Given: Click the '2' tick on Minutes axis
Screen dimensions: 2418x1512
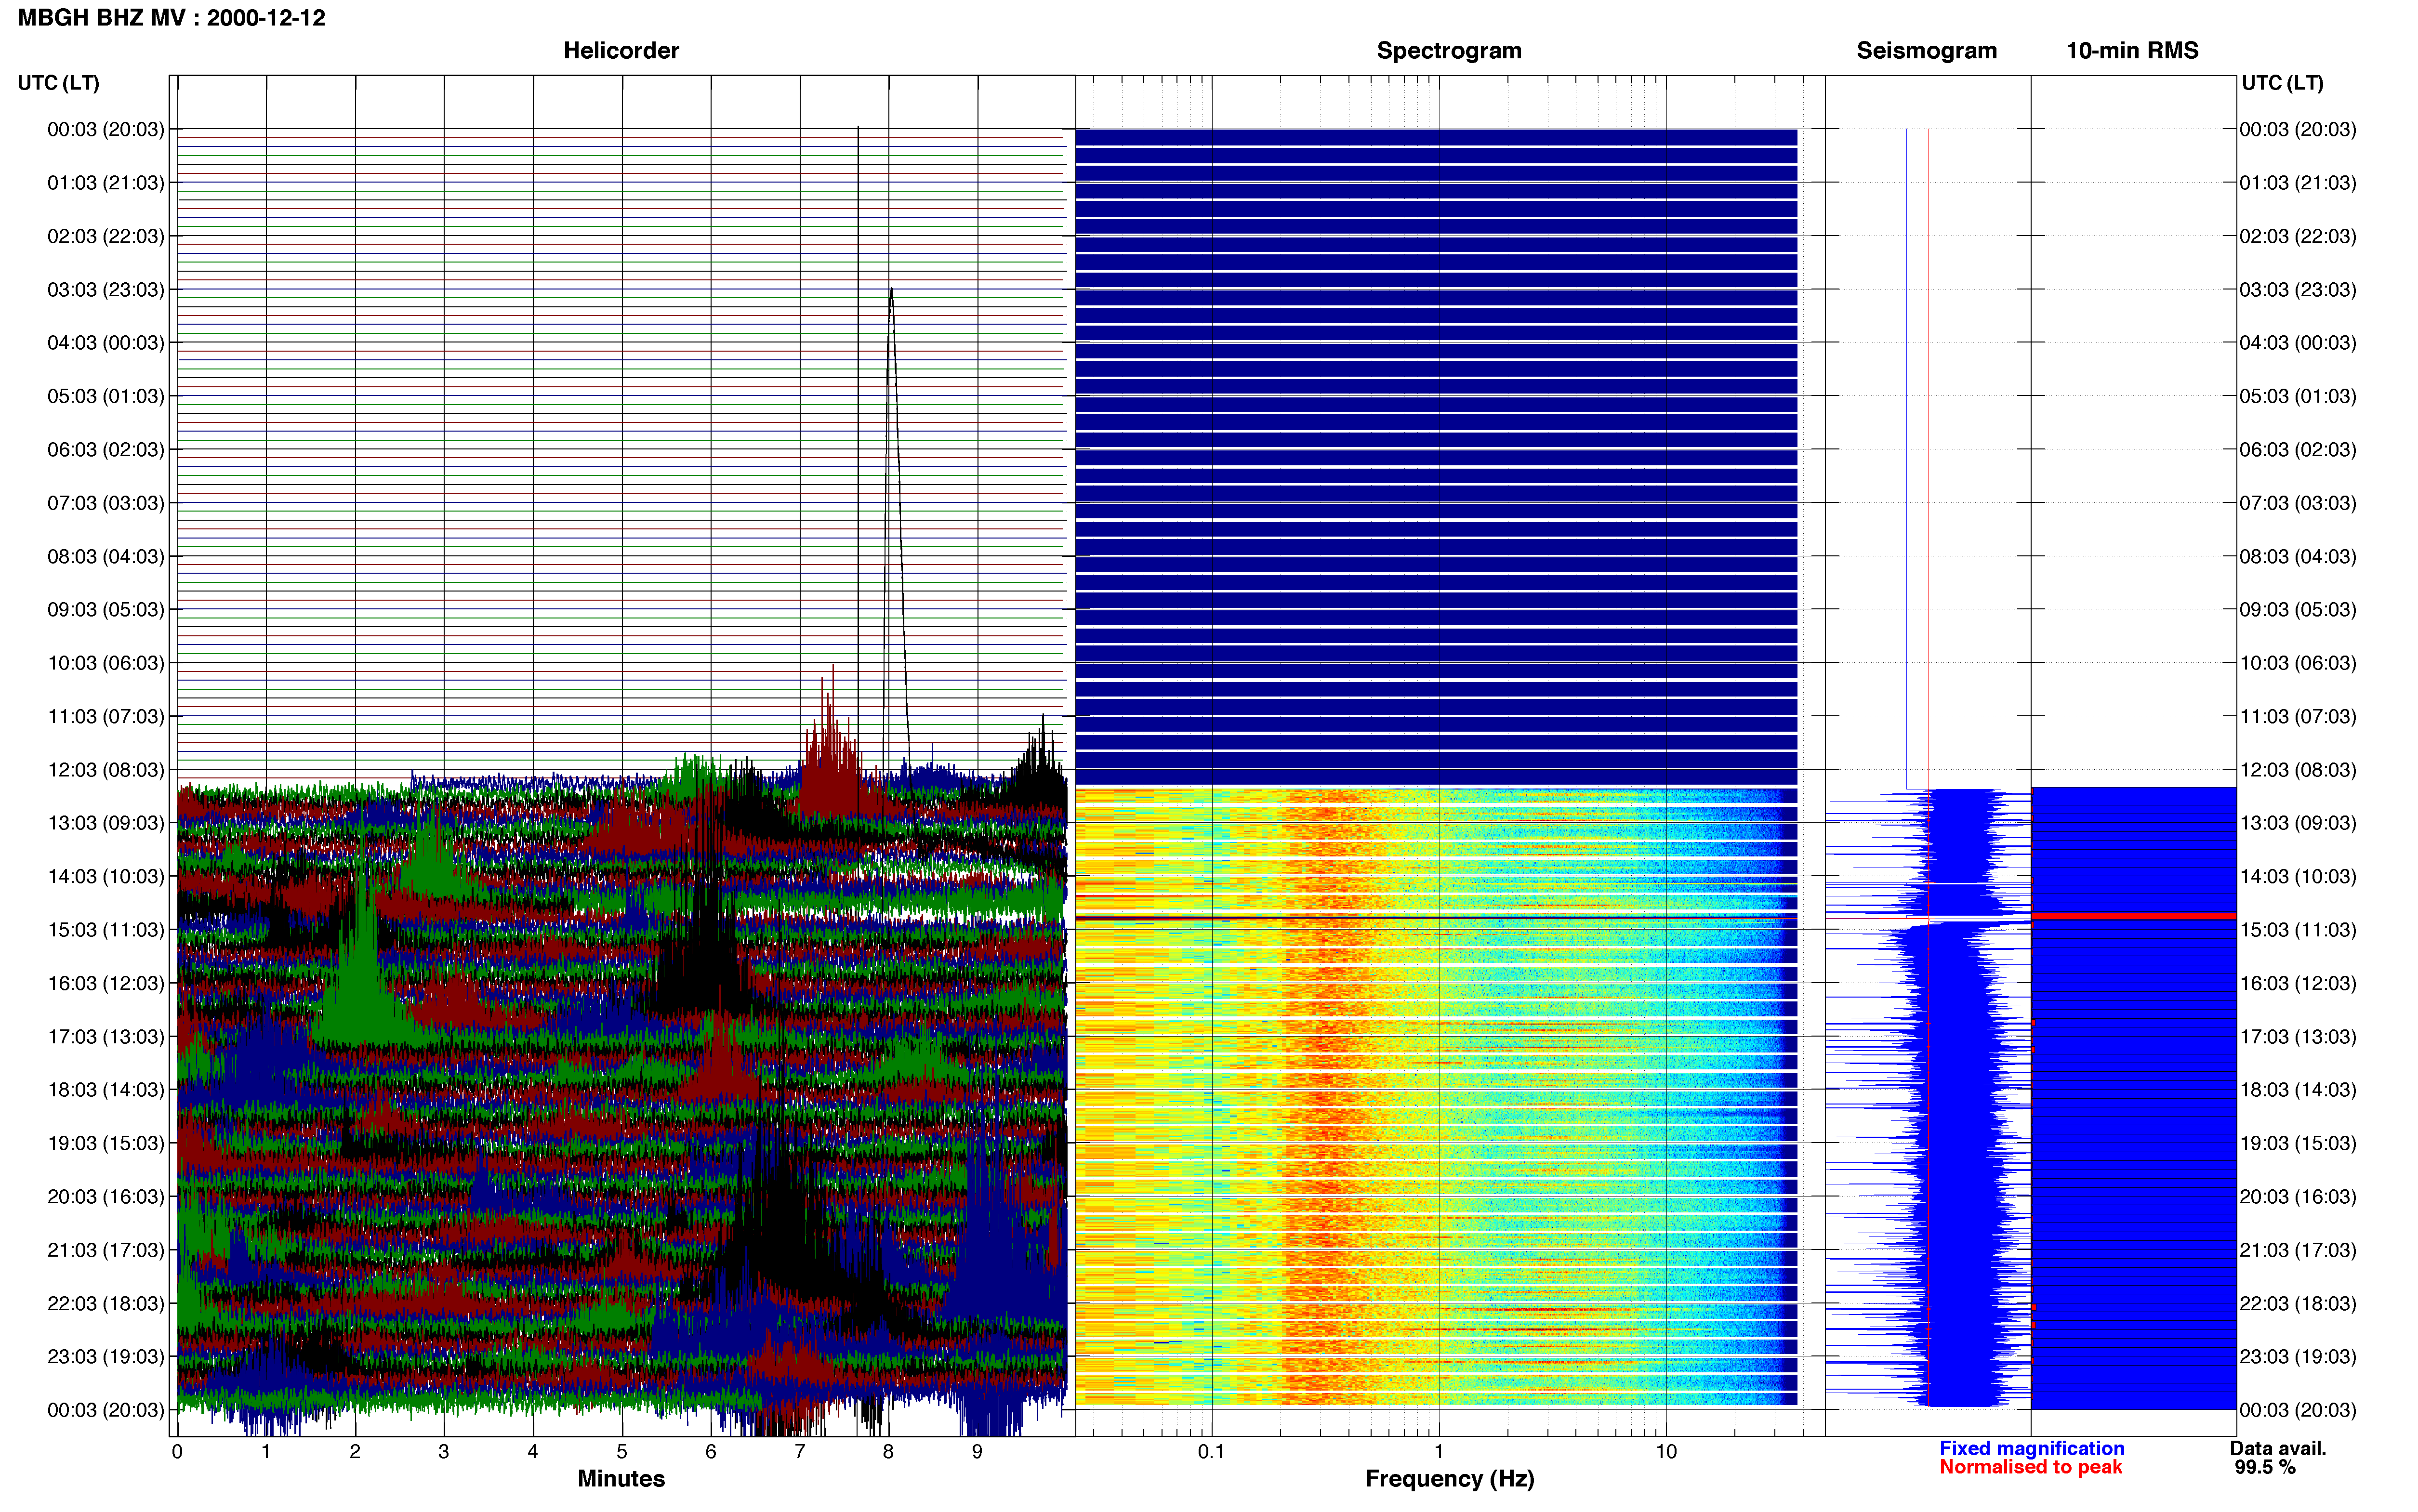Looking at the screenshot, I should coord(355,1452).
